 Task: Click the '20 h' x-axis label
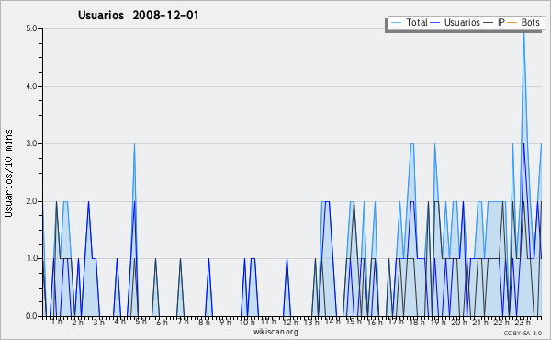[459, 322]
